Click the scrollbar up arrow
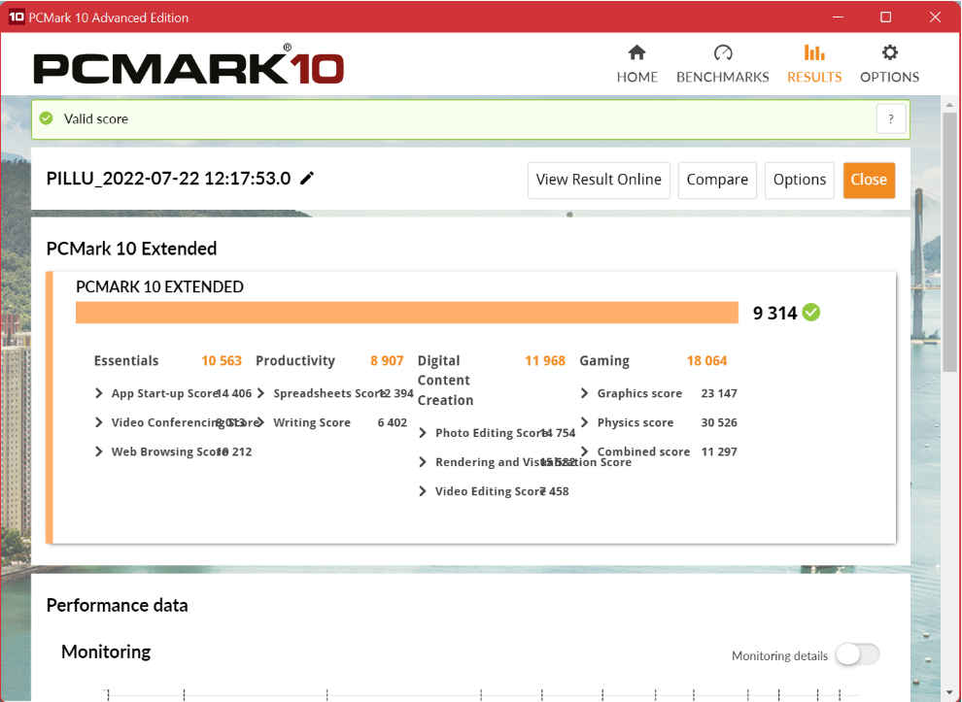This screenshot has width=962, height=702. 949,105
